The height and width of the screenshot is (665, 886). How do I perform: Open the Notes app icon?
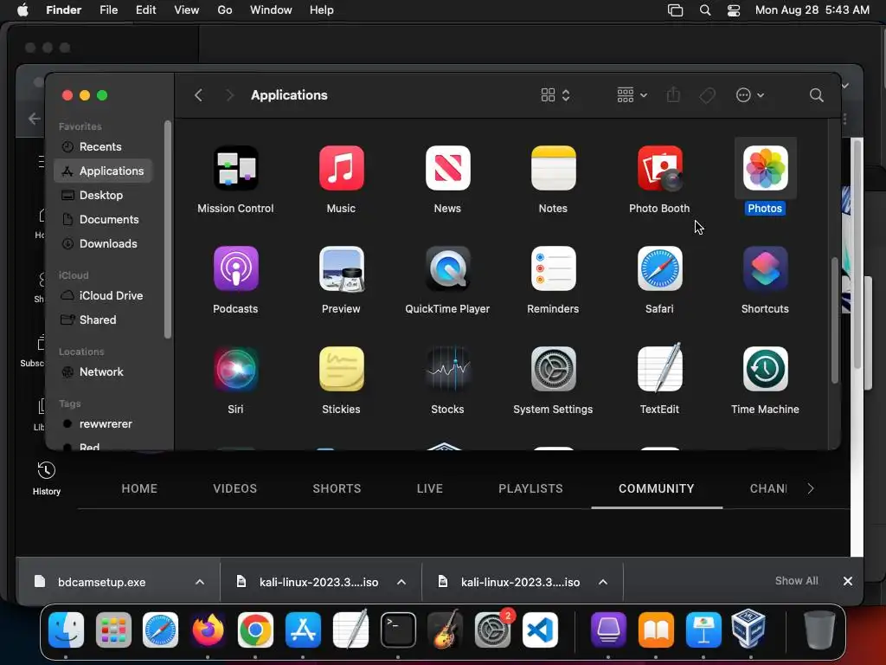pos(553,168)
